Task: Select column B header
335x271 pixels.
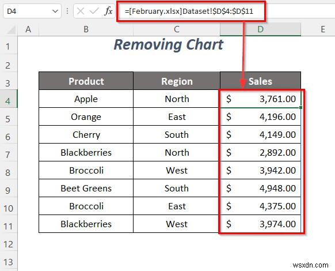Action: pos(86,29)
